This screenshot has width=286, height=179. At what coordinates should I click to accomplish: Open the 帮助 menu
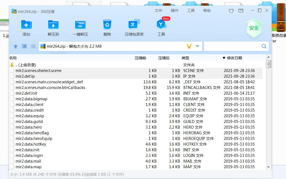[x=207, y=11]
